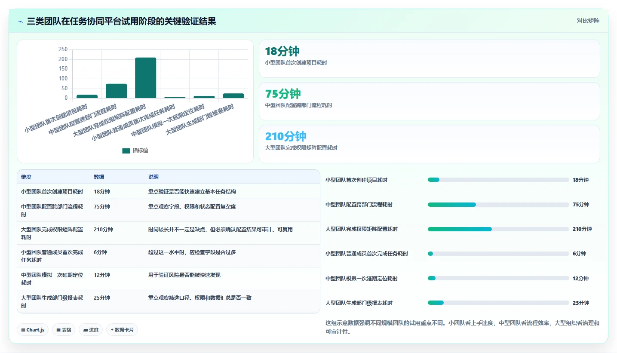This screenshot has width=617, height=353.
Task: Toggle the 指标值 legend color box
Action: [x=126, y=150]
